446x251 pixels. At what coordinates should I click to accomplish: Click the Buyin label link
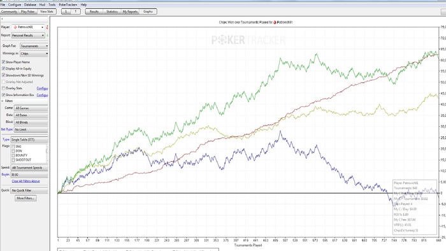pos(5,175)
